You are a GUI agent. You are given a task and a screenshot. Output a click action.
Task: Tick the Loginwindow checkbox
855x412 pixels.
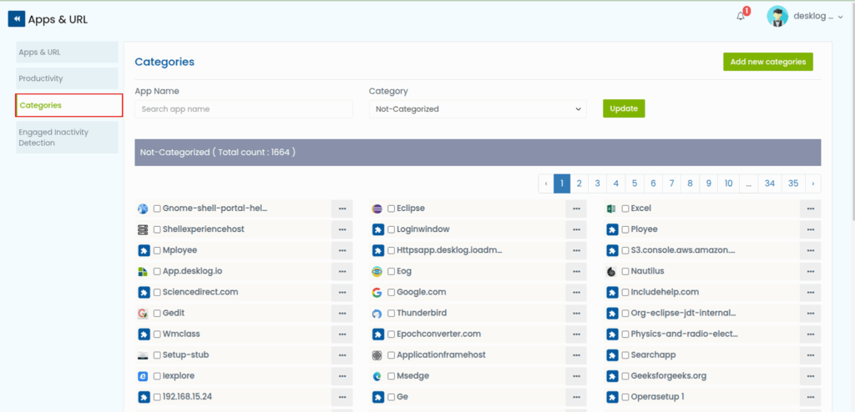[392, 229]
